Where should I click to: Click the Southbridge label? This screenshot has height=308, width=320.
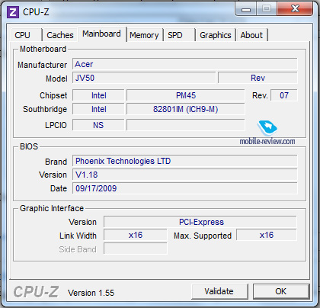(45, 109)
